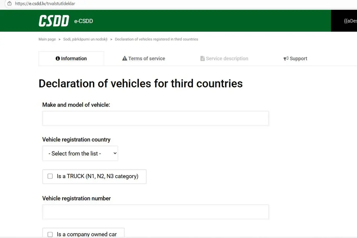Switch to the Terms of service tab
Image resolution: width=357 pixels, height=238 pixels.
144,58
